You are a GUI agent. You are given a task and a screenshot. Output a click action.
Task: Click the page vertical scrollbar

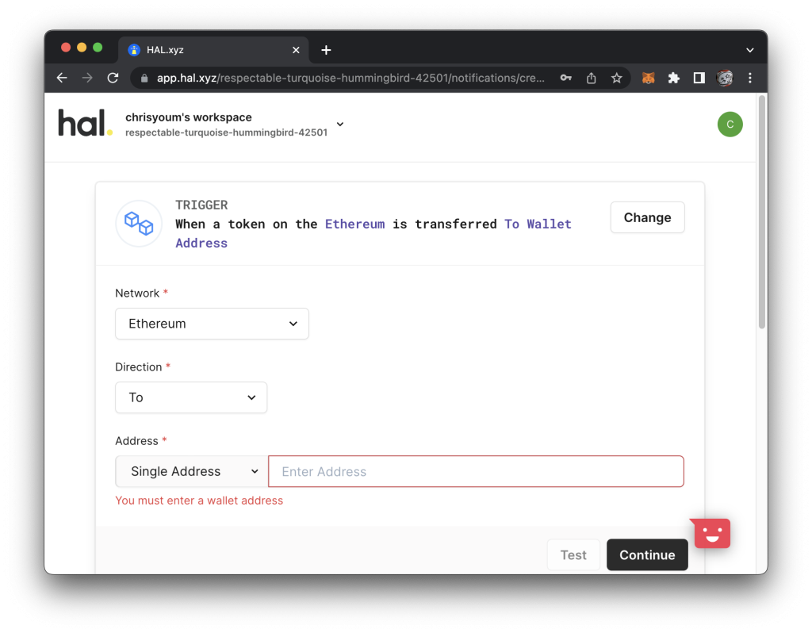[x=762, y=212]
